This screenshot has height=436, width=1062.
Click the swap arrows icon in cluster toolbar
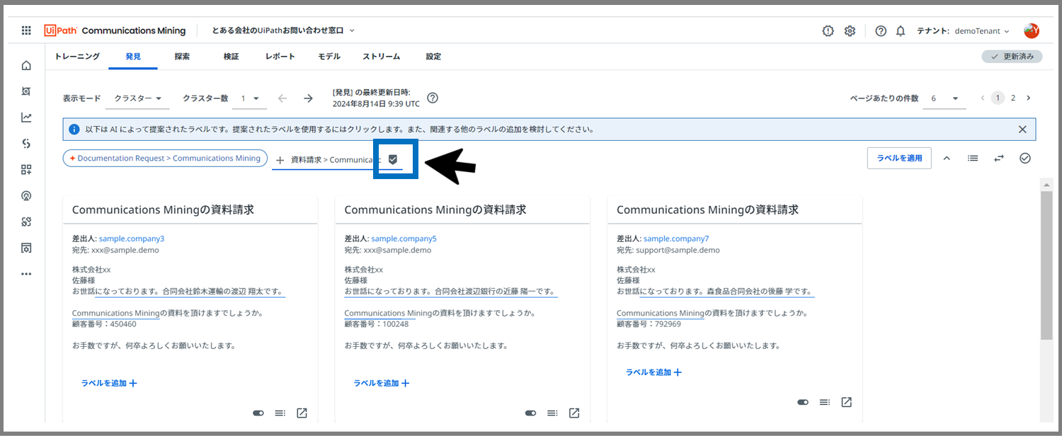point(999,158)
